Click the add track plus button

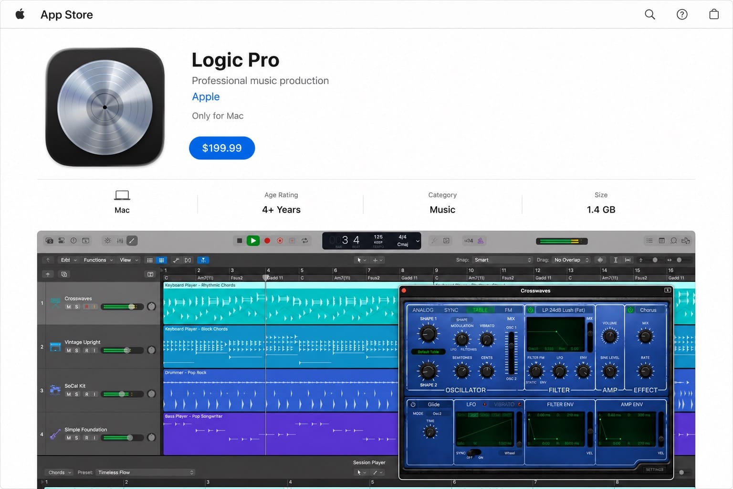point(48,274)
